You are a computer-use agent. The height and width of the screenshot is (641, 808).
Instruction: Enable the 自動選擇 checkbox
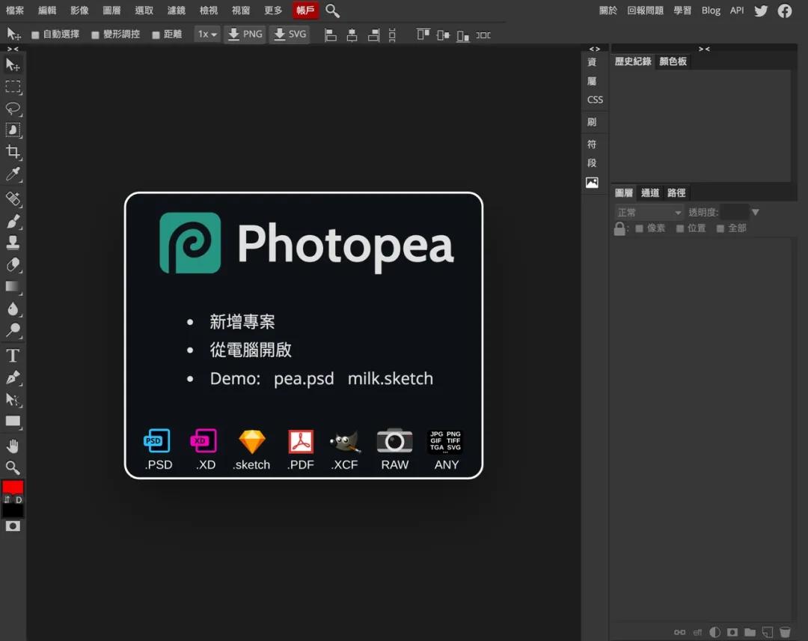34,34
